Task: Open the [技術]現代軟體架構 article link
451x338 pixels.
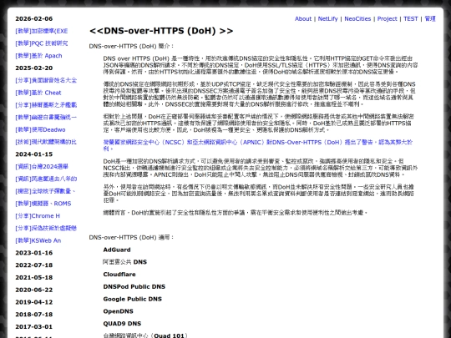Action: click(x=46, y=142)
